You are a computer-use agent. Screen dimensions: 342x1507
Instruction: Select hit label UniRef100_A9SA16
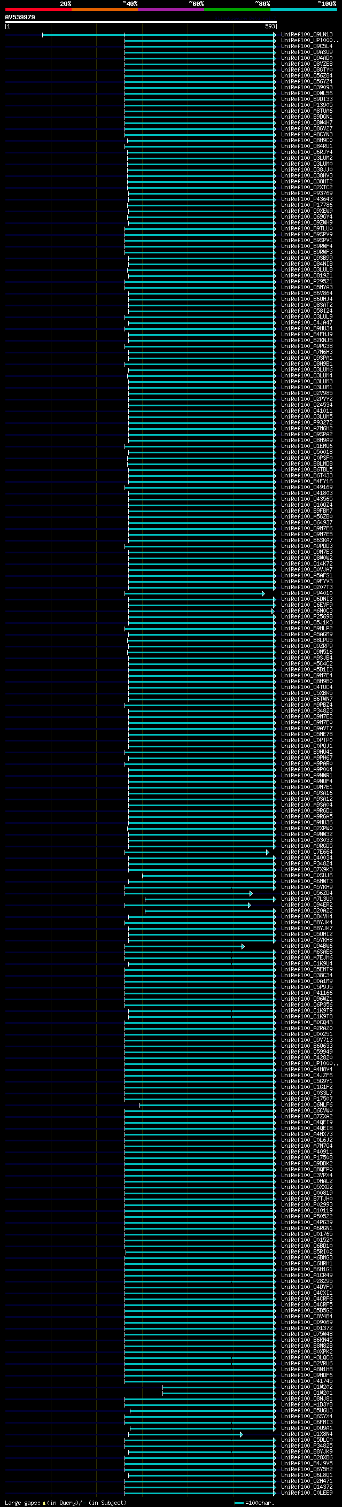[x=306, y=793]
